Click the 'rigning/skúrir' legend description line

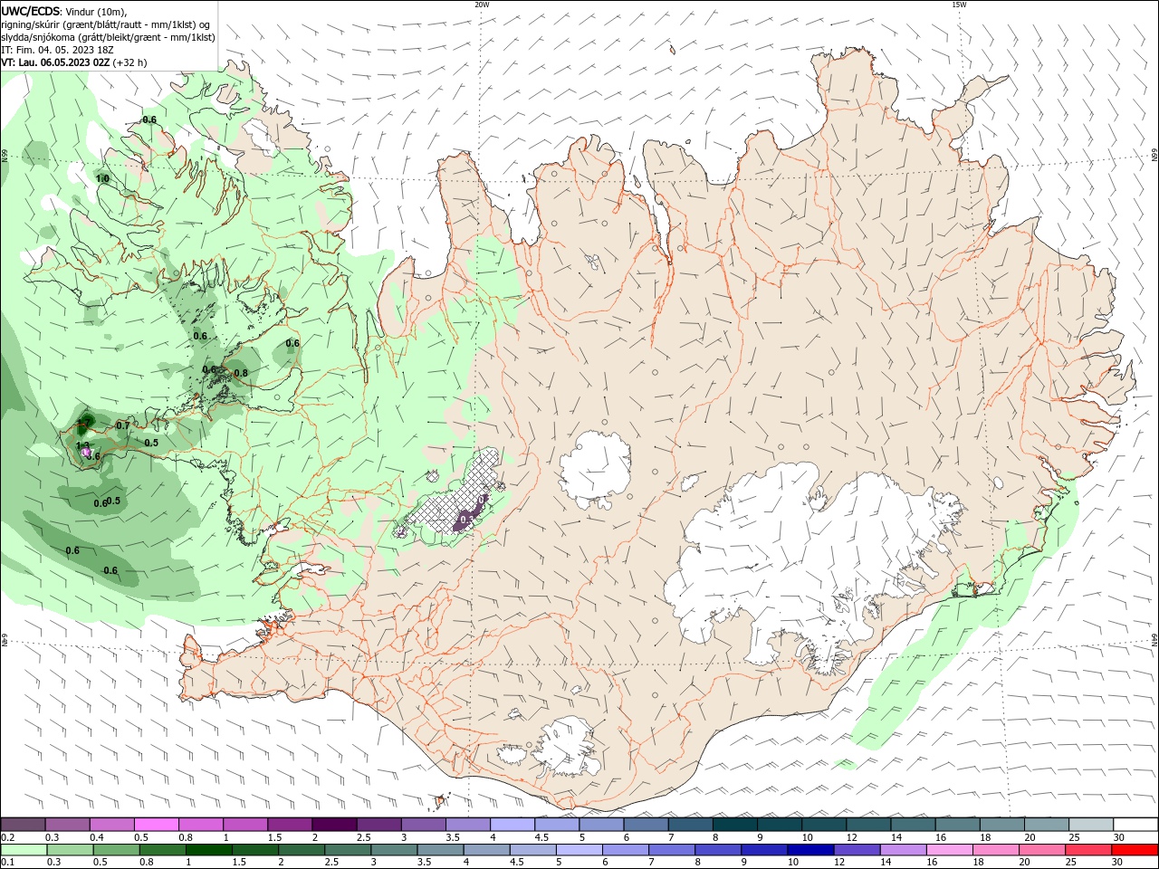106,24
